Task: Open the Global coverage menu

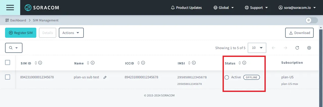Action: coord(224,8)
